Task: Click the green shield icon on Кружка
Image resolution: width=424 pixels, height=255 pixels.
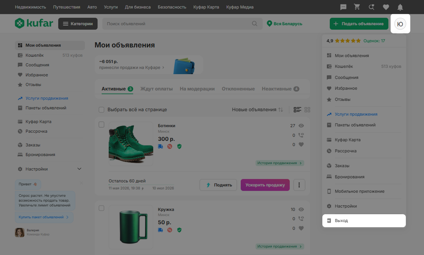Action: (179, 230)
